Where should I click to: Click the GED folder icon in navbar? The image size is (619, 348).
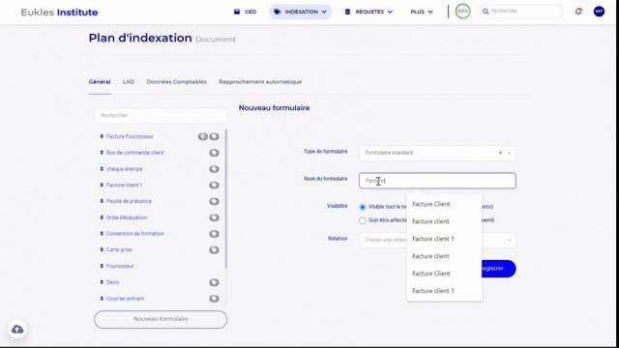click(x=237, y=12)
